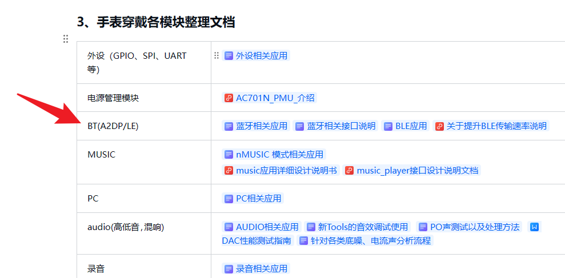This screenshot has width=565, height=278.
Task: Click the table drag handle beside the heading
Action: [66, 39]
